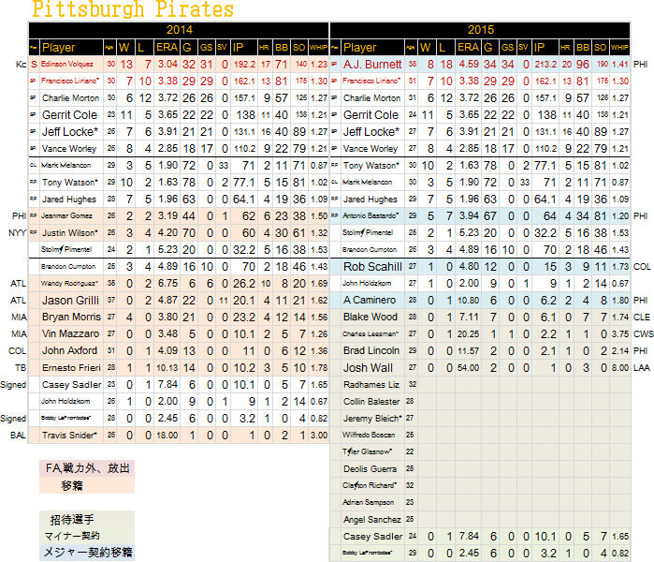Click Adrian Sampson player name

368,502
